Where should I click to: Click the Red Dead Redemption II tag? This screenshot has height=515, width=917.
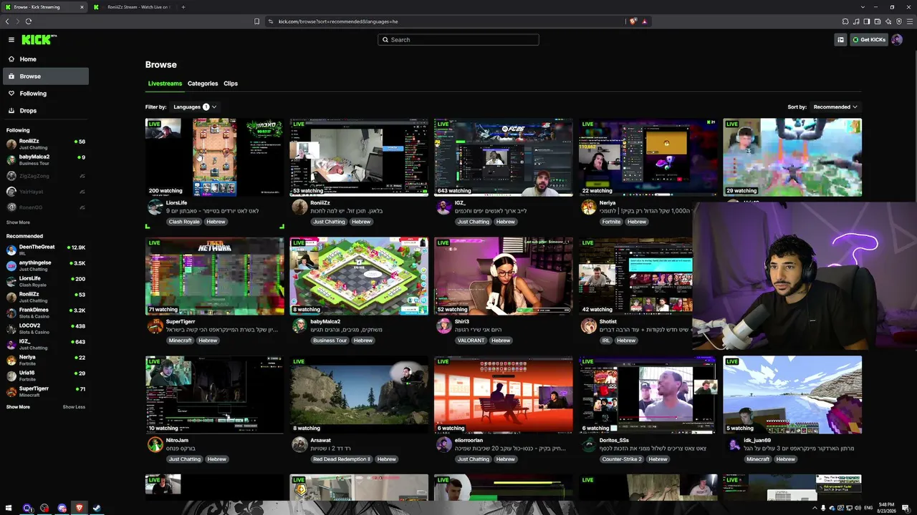[342, 459]
